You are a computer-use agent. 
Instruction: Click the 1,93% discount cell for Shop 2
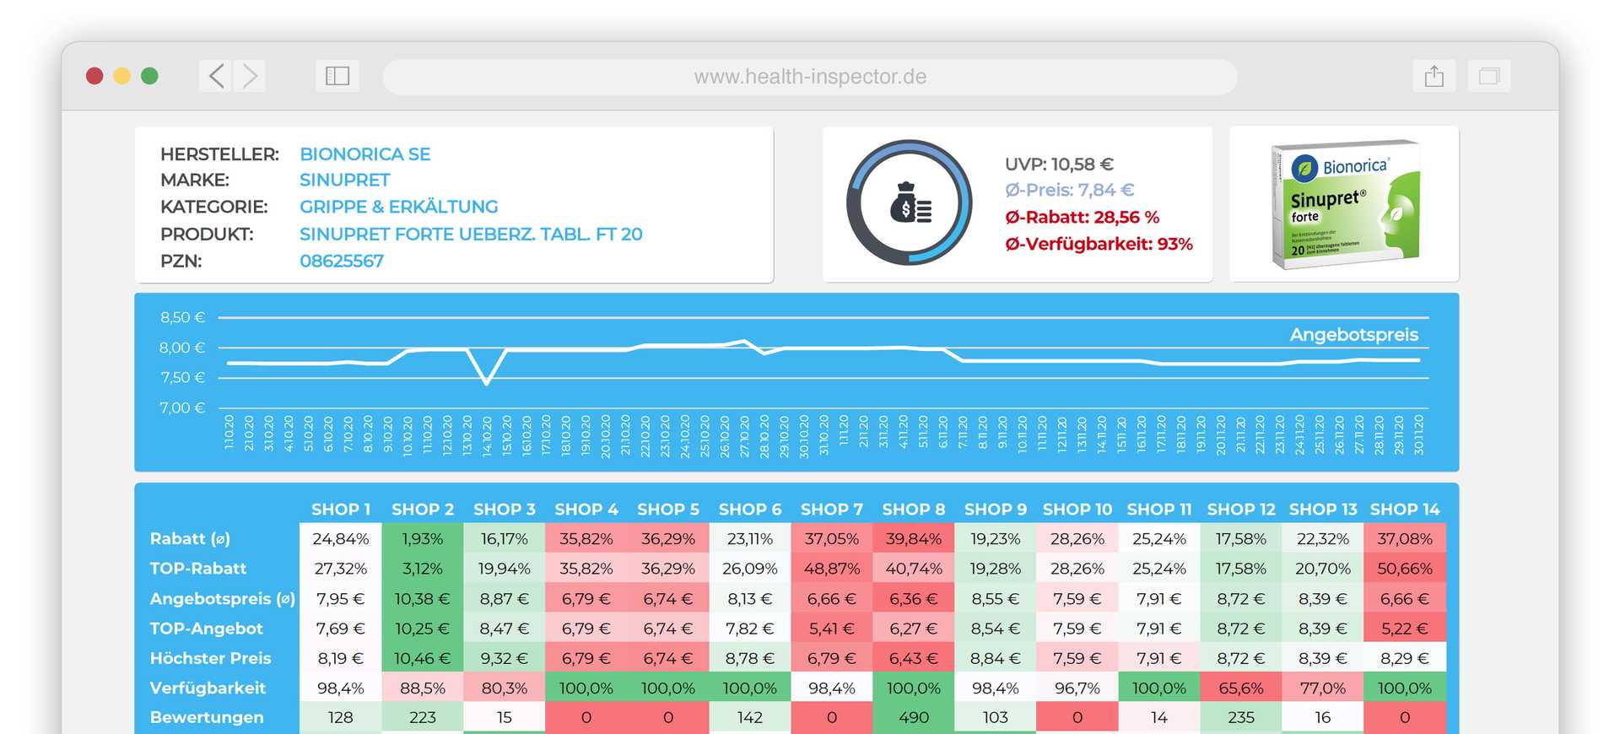[x=423, y=538]
